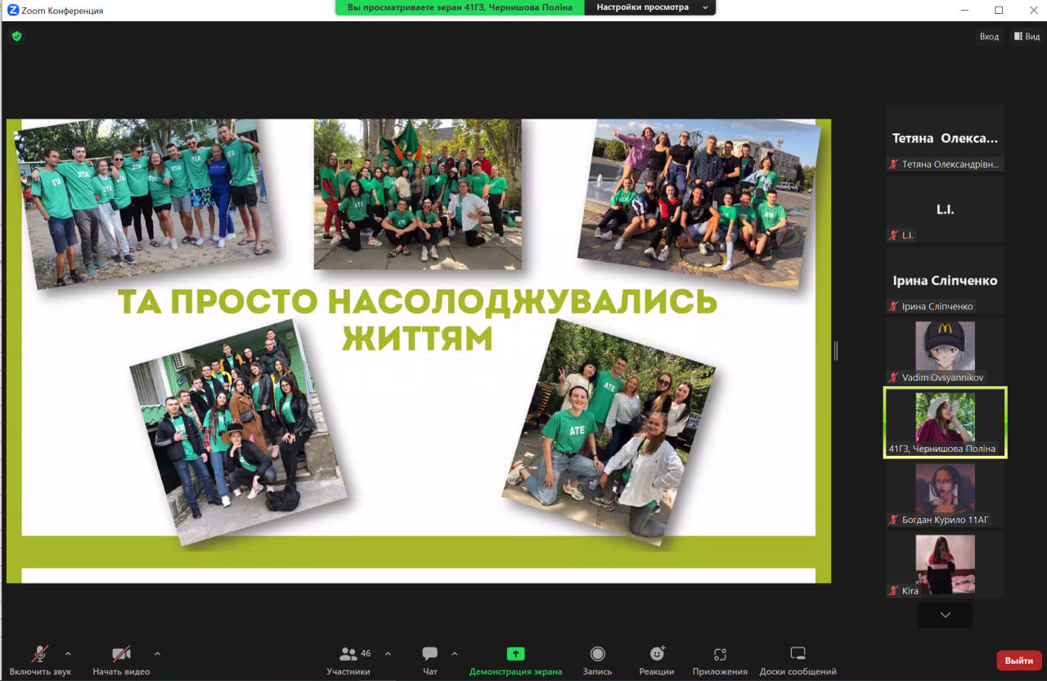Open the Реакции reactions menu
The image size is (1047, 681).
(x=657, y=660)
